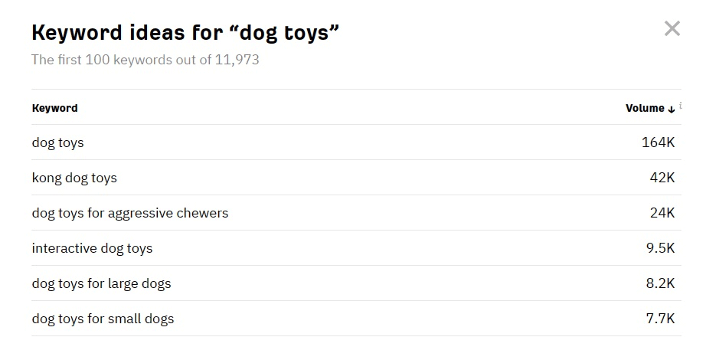
Task: Click the Keyword column header
Action: click(54, 108)
